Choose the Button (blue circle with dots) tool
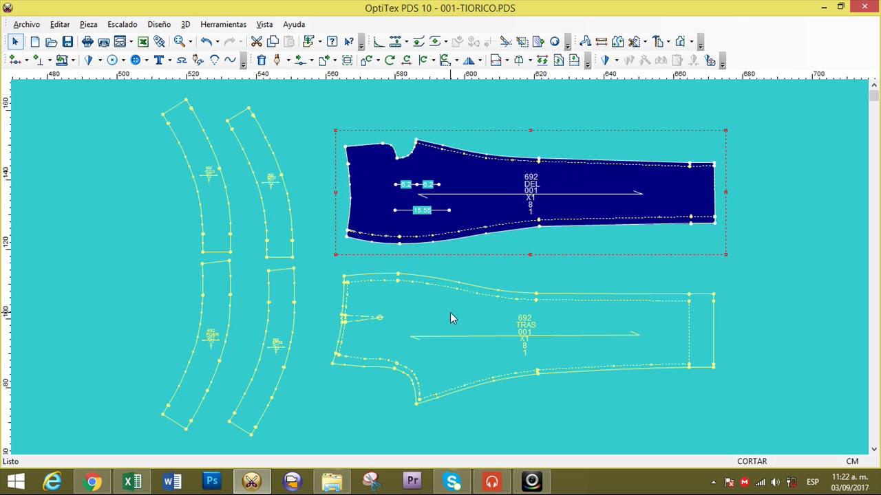 [136, 60]
